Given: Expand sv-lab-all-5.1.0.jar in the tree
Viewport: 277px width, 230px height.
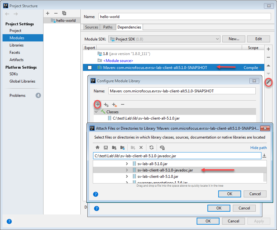Looking at the screenshot, I should click(127, 164).
